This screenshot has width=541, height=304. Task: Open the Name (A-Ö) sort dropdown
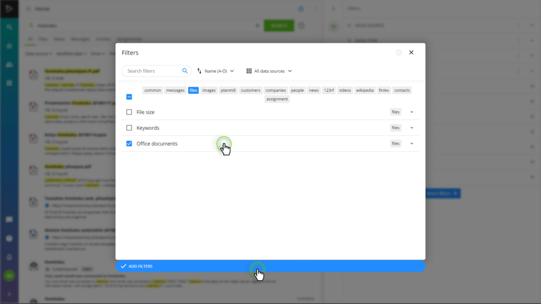(216, 71)
